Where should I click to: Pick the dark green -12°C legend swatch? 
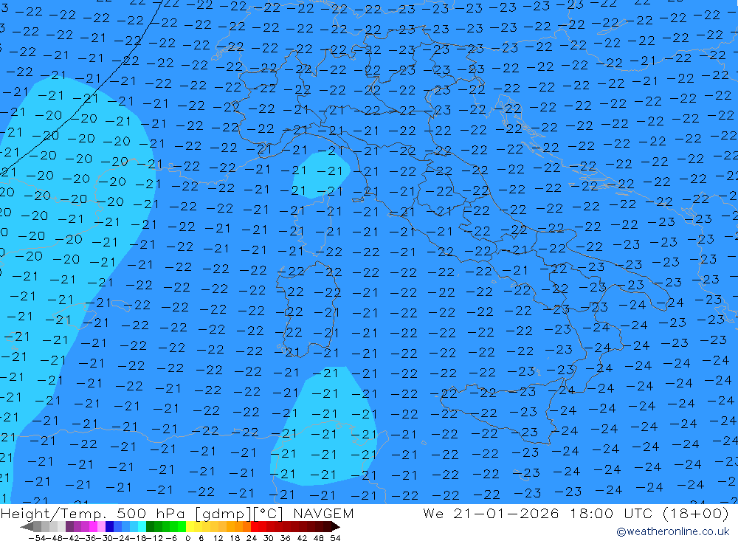150,527
